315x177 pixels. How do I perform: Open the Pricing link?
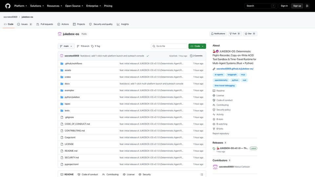(108, 6)
